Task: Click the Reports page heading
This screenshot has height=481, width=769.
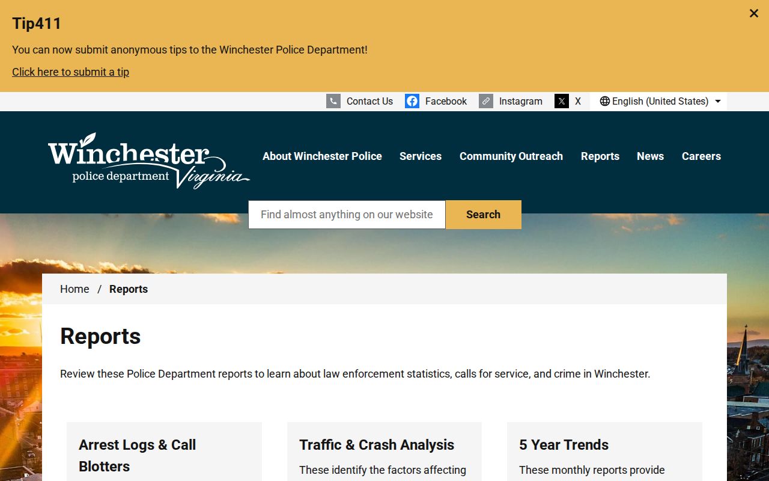Action: (100, 337)
